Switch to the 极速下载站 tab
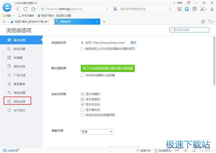Image resolution: width=216 pixels, height=153 pixels. [x=31, y=22]
